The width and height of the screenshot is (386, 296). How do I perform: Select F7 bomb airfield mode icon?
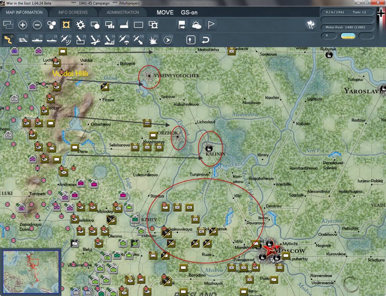[95, 39]
